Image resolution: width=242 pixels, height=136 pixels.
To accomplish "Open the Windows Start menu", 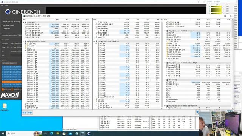I will (x=3, y=133).
